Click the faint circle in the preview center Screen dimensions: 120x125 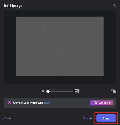click(x=61, y=46)
